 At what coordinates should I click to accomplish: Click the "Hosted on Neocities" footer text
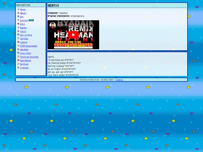click(x=89, y=80)
